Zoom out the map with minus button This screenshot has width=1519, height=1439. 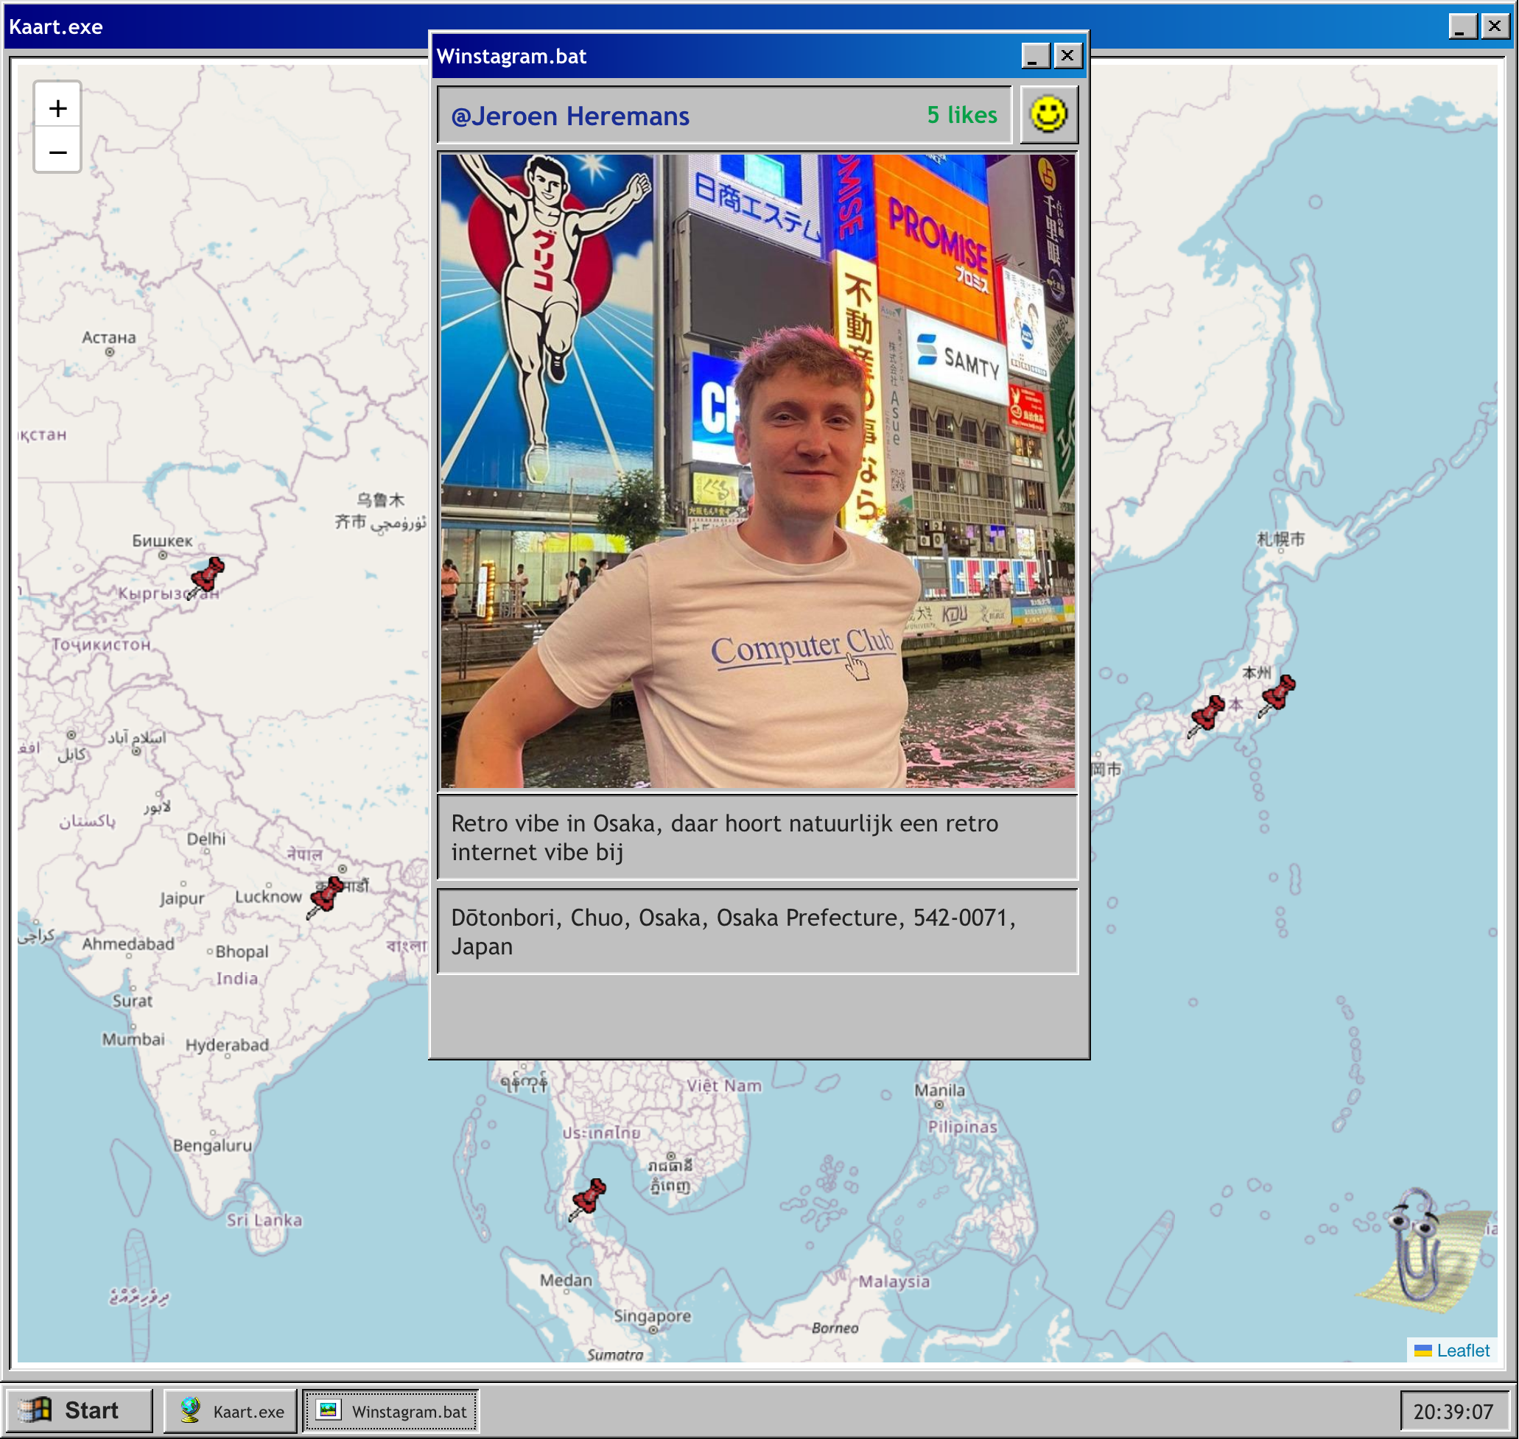(57, 152)
